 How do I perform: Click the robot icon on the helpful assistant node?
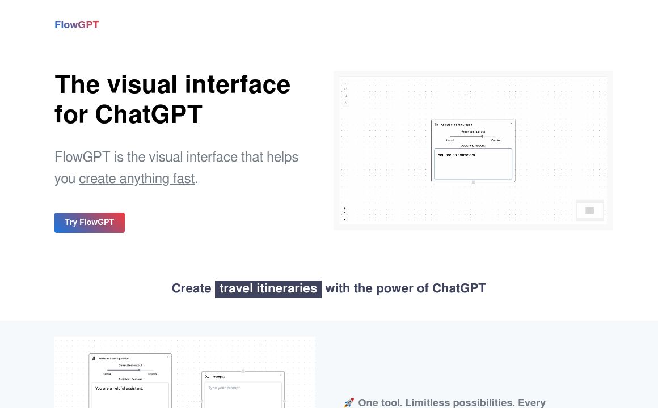[x=94, y=358]
